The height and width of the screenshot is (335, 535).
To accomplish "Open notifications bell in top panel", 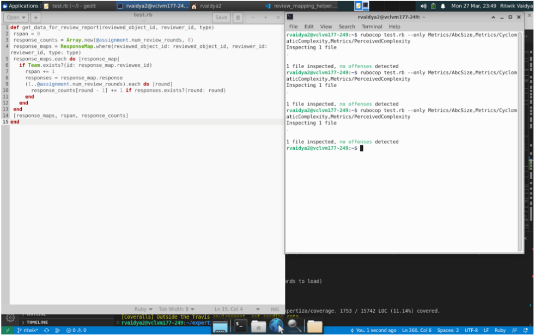I will pos(443,6).
